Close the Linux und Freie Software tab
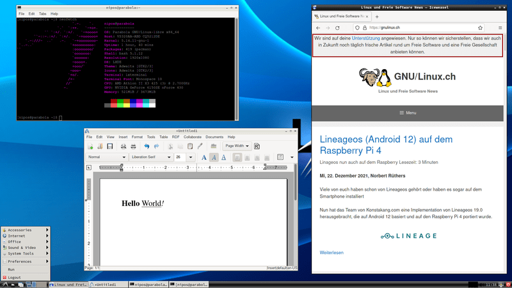Viewport: 512px width, 288px height. point(367,17)
